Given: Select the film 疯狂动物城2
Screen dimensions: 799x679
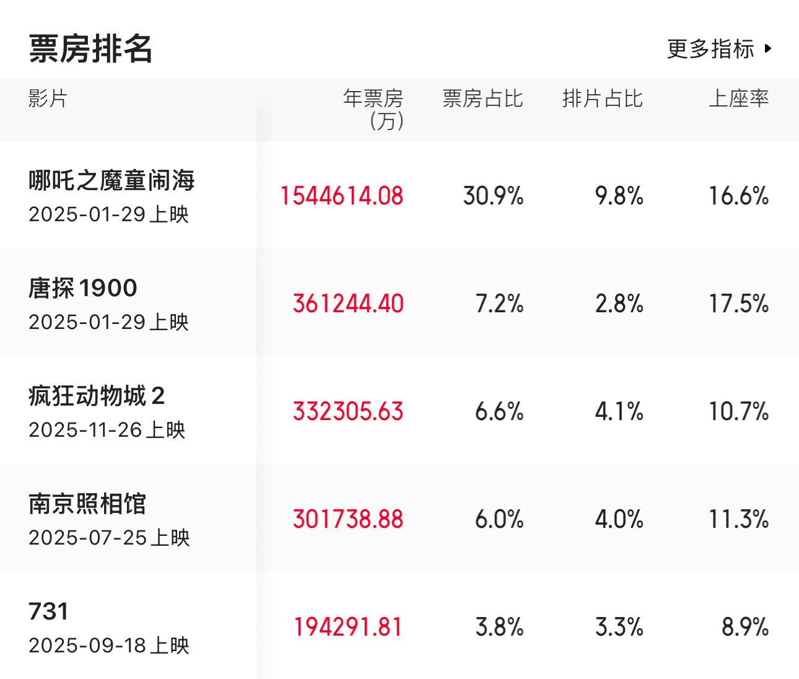Looking at the screenshot, I should (97, 396).
